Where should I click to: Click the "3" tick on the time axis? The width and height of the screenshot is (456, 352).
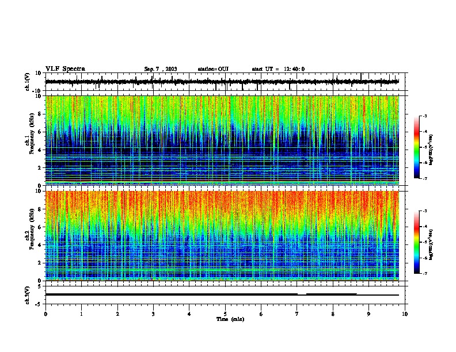pos(153,314)
